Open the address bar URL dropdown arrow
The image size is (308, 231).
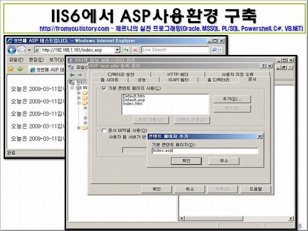click(x=117, y=50)
